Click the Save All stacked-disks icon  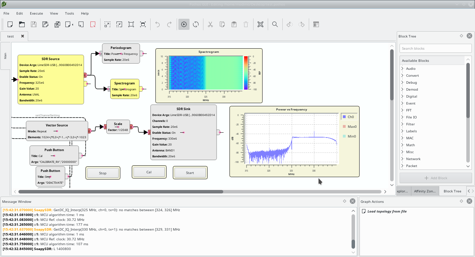pyautogui.click(x=57, y=24)
